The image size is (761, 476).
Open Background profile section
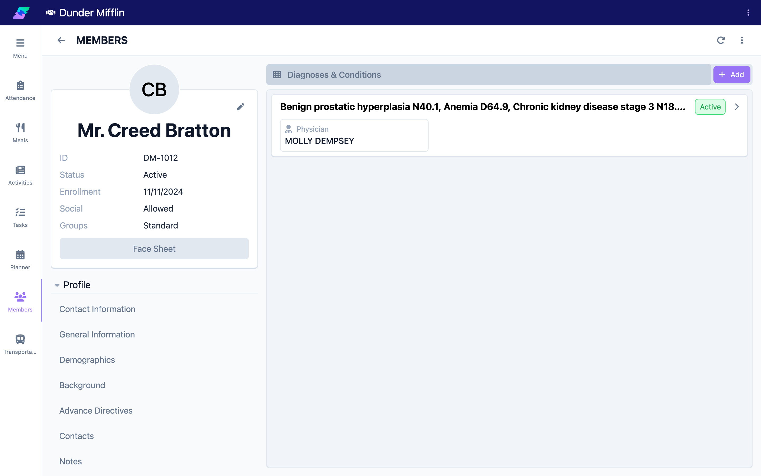pyautogui.click(x=82, y=385)
